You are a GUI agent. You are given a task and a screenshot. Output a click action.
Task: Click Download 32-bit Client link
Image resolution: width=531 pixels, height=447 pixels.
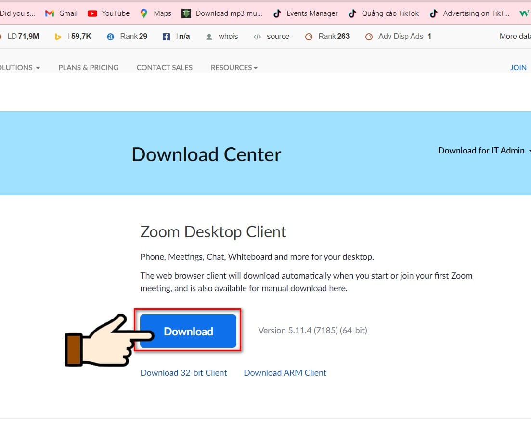click(x=183, y=372)
